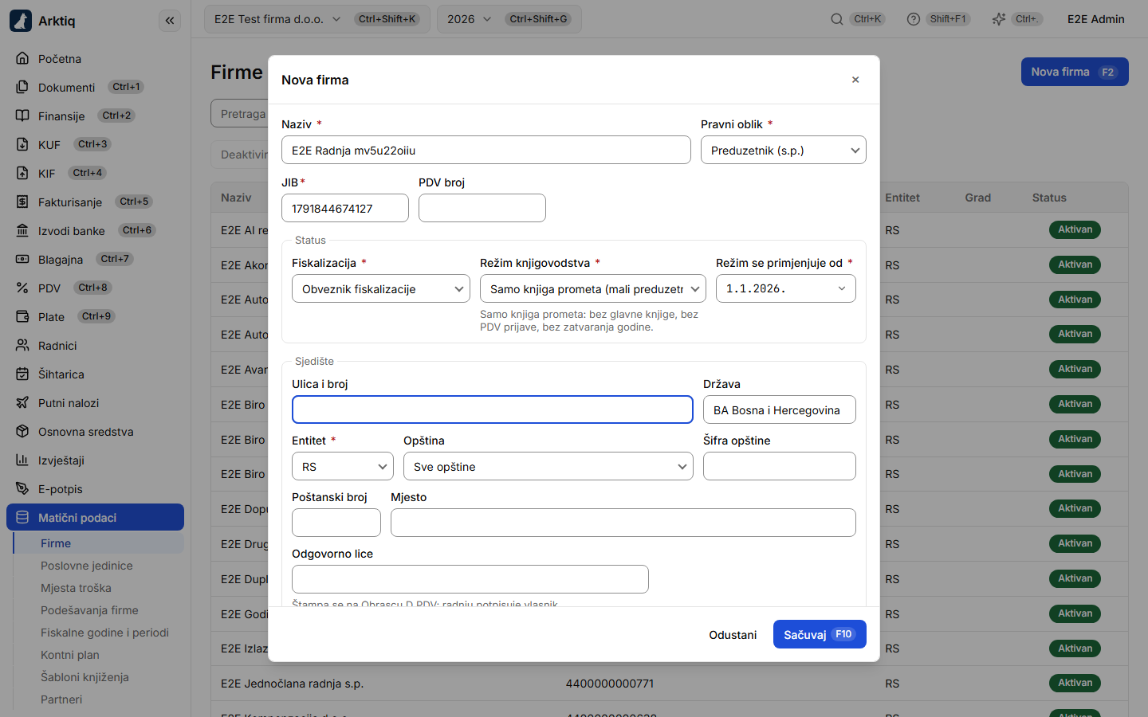Image resolution: width=1148 pixels, height=717 pixels.
Task: Open the Režim se primjenjuje od date picker
Action: click(786, 288)
